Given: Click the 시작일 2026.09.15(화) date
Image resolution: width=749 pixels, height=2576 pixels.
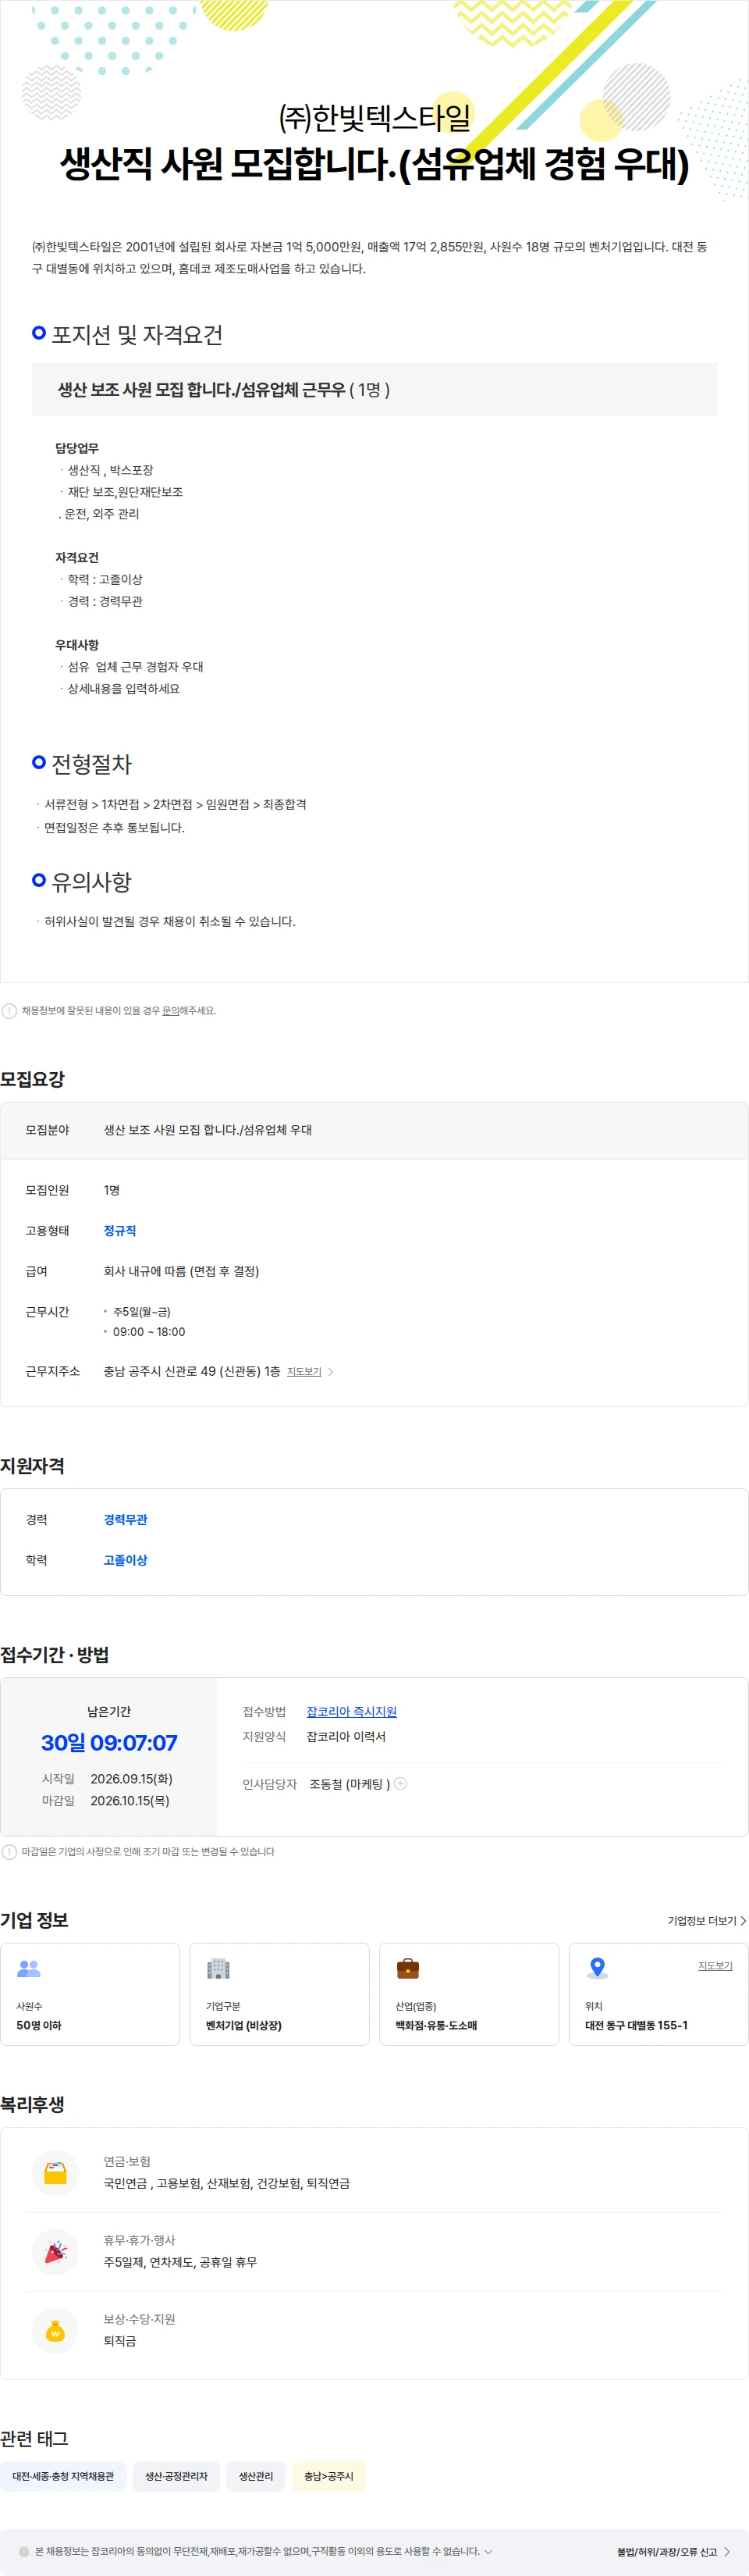Looking at the screenshot, I should coord(132,1779).
